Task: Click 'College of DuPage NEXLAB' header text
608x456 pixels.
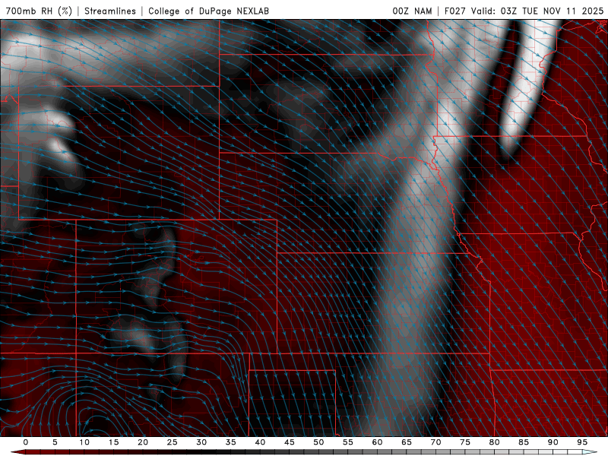Action: pyautogui.click(x=208, y=11)
